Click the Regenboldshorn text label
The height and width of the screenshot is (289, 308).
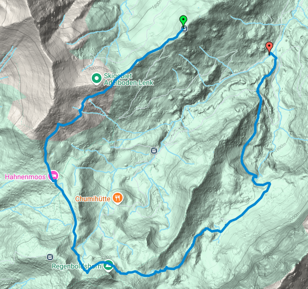(77, 266)
